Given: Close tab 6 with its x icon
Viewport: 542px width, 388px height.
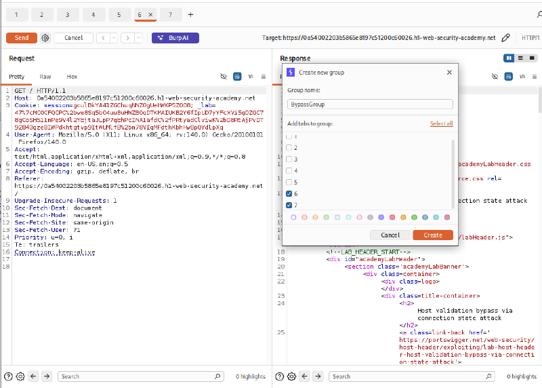Looking at the screenshot, I should point(150,14).
